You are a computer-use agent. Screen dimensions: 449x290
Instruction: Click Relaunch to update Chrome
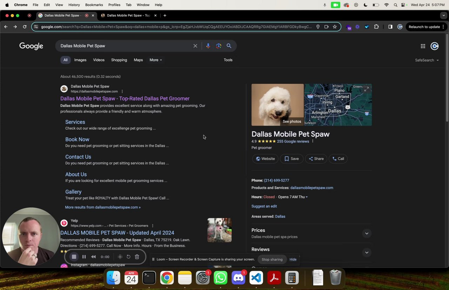click(426, 27)
